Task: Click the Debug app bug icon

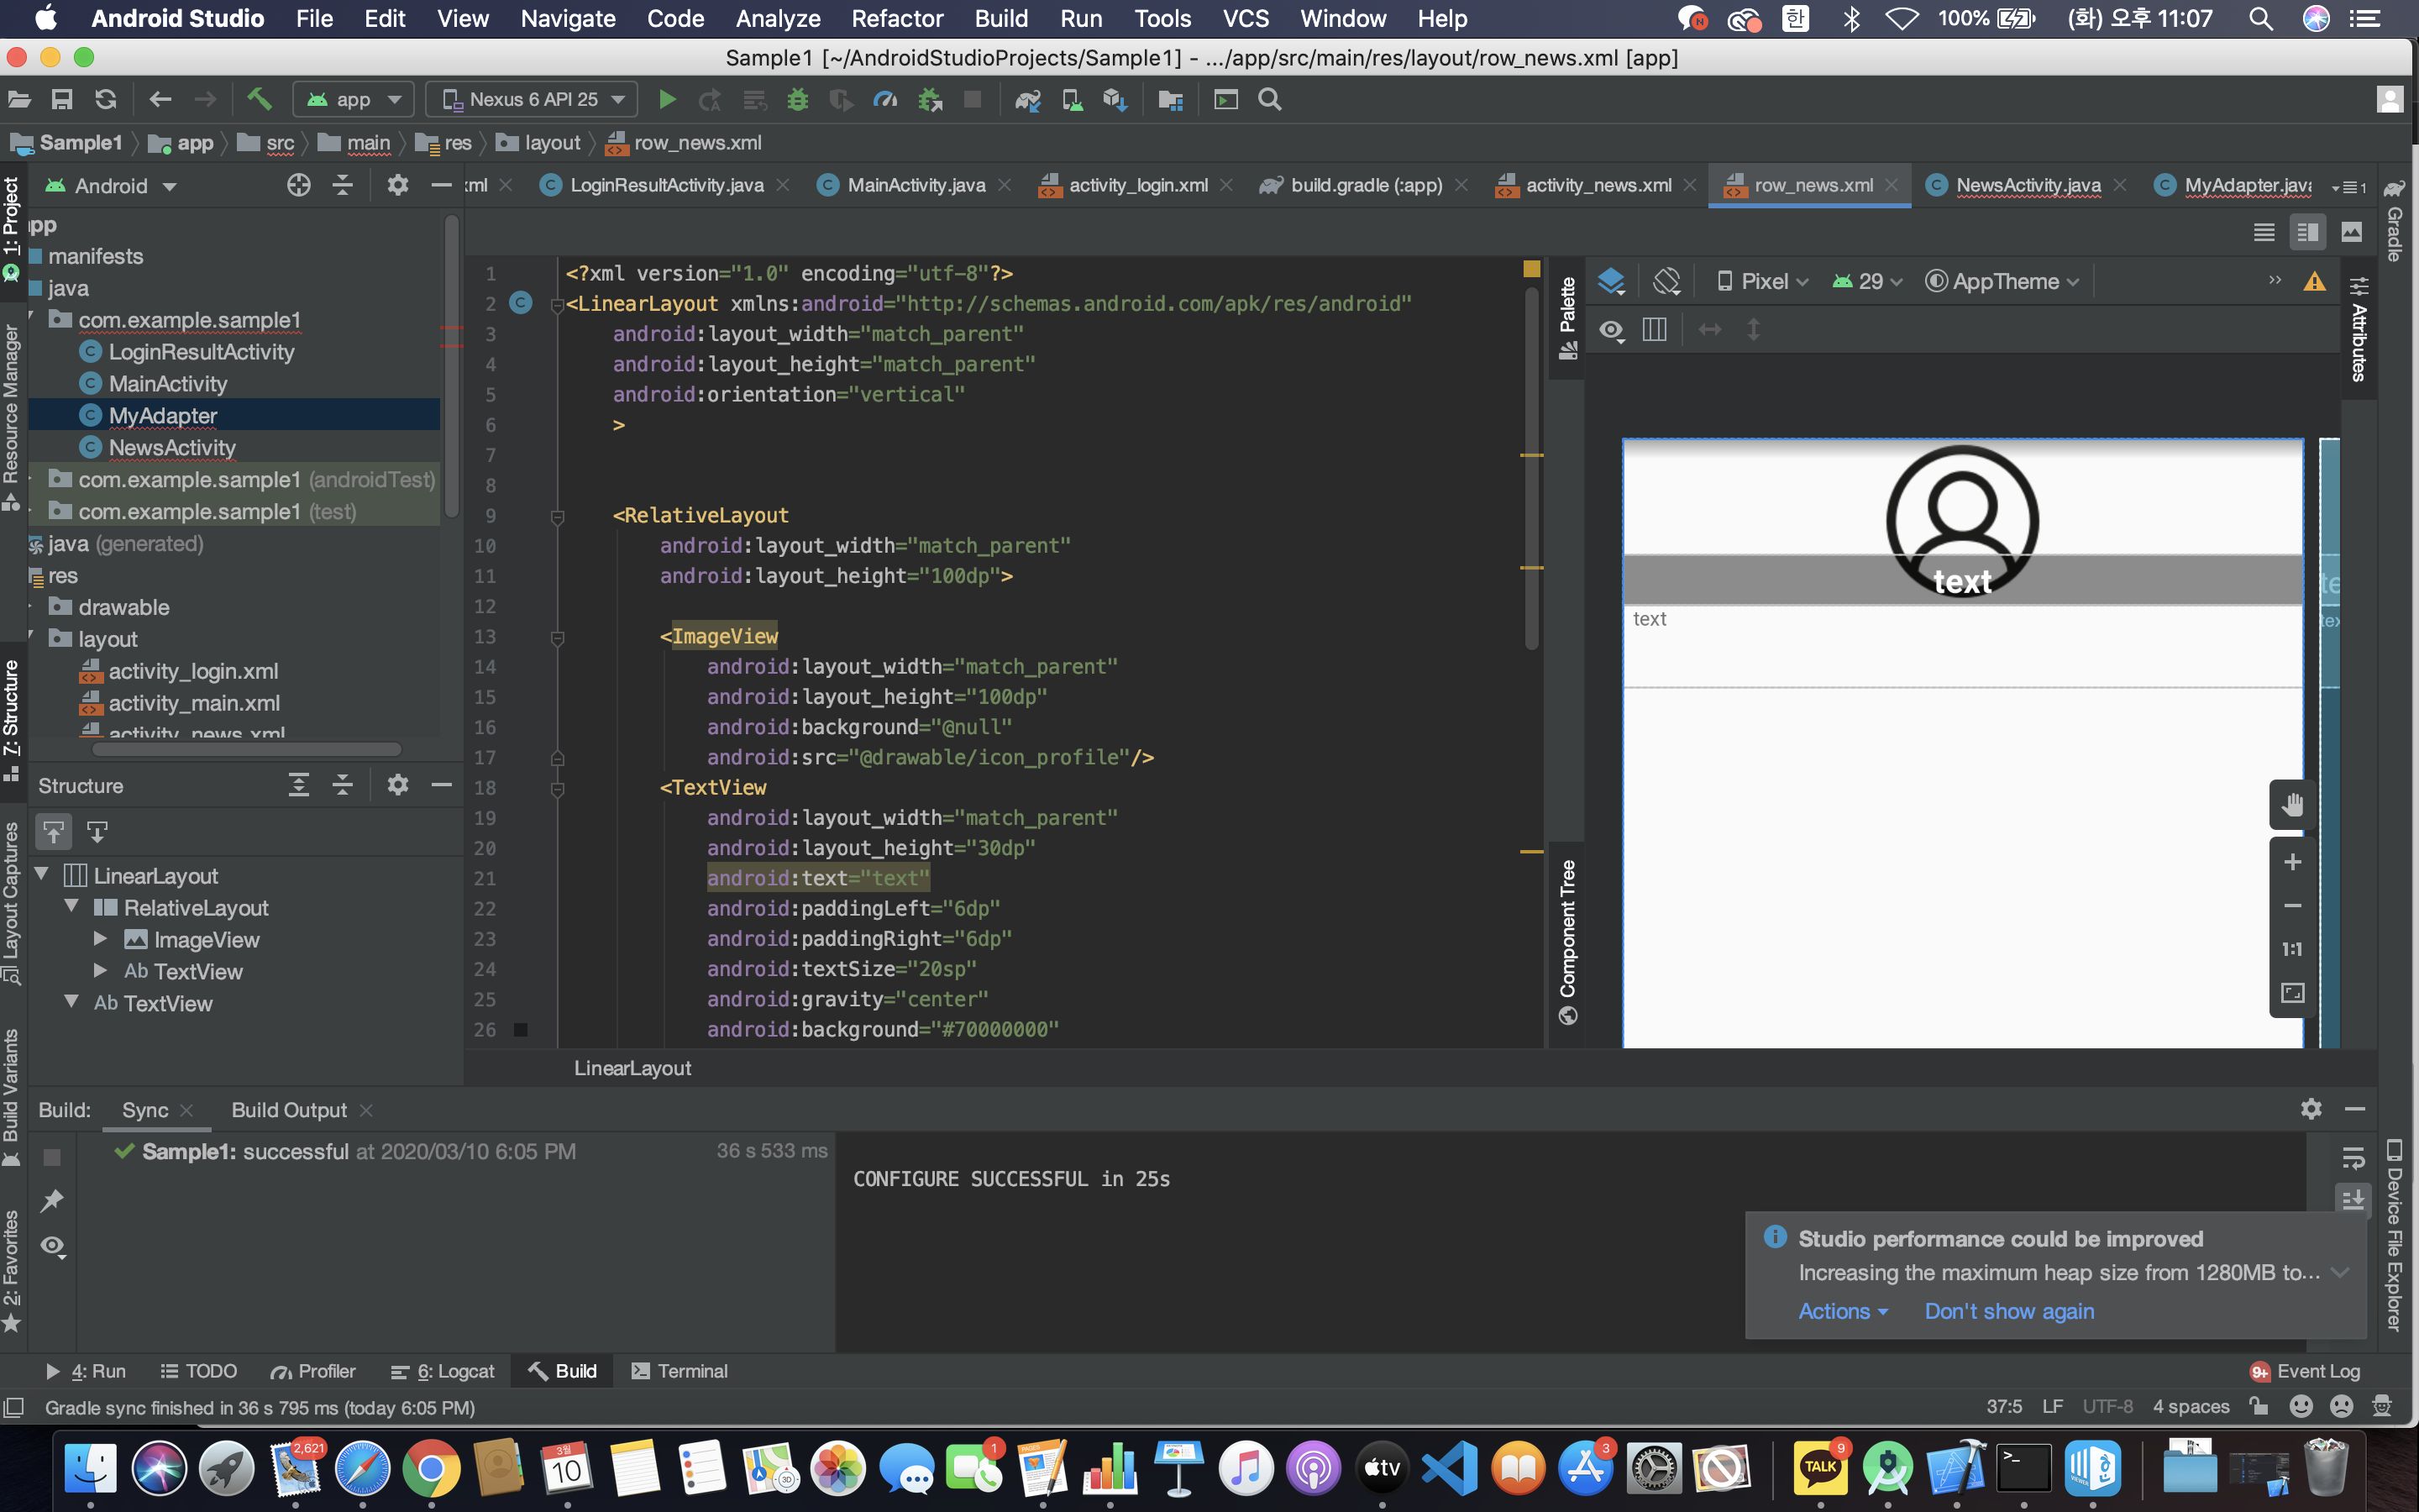Action: (796, 99)
